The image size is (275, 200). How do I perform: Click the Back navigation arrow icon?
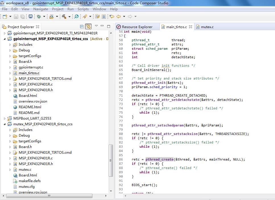[119, 16]
